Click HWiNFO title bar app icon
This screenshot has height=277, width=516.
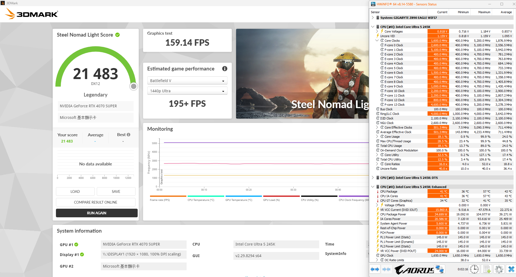[x=373, y=4]
